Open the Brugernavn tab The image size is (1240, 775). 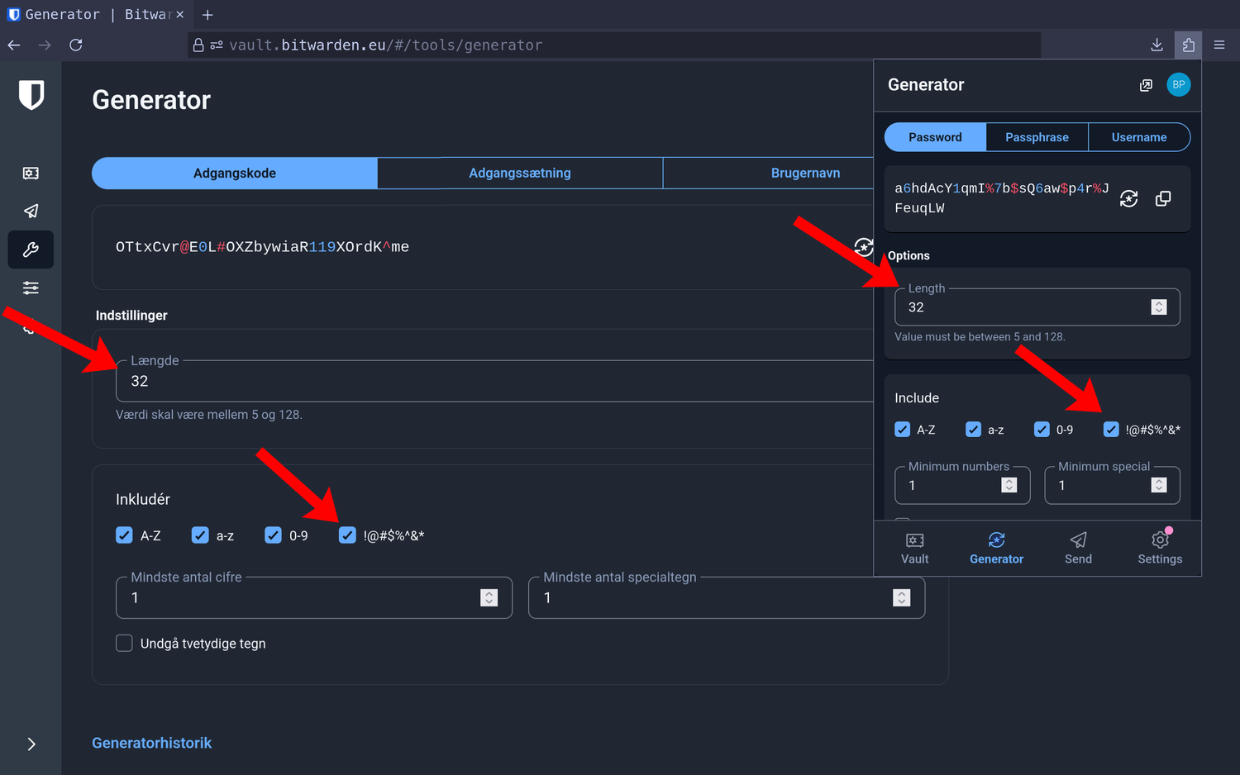point(805,173)
